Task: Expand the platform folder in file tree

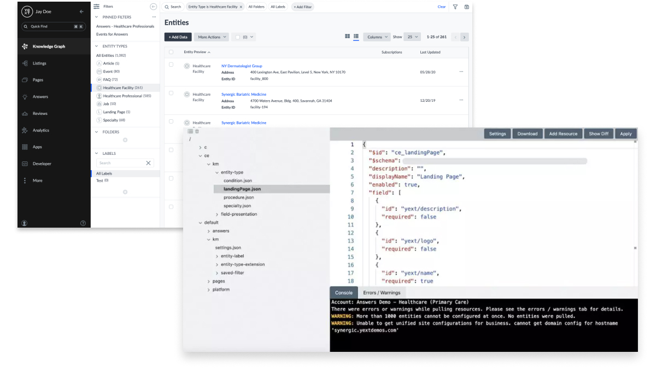Action: pyautogui.click(x=209, y=289)
